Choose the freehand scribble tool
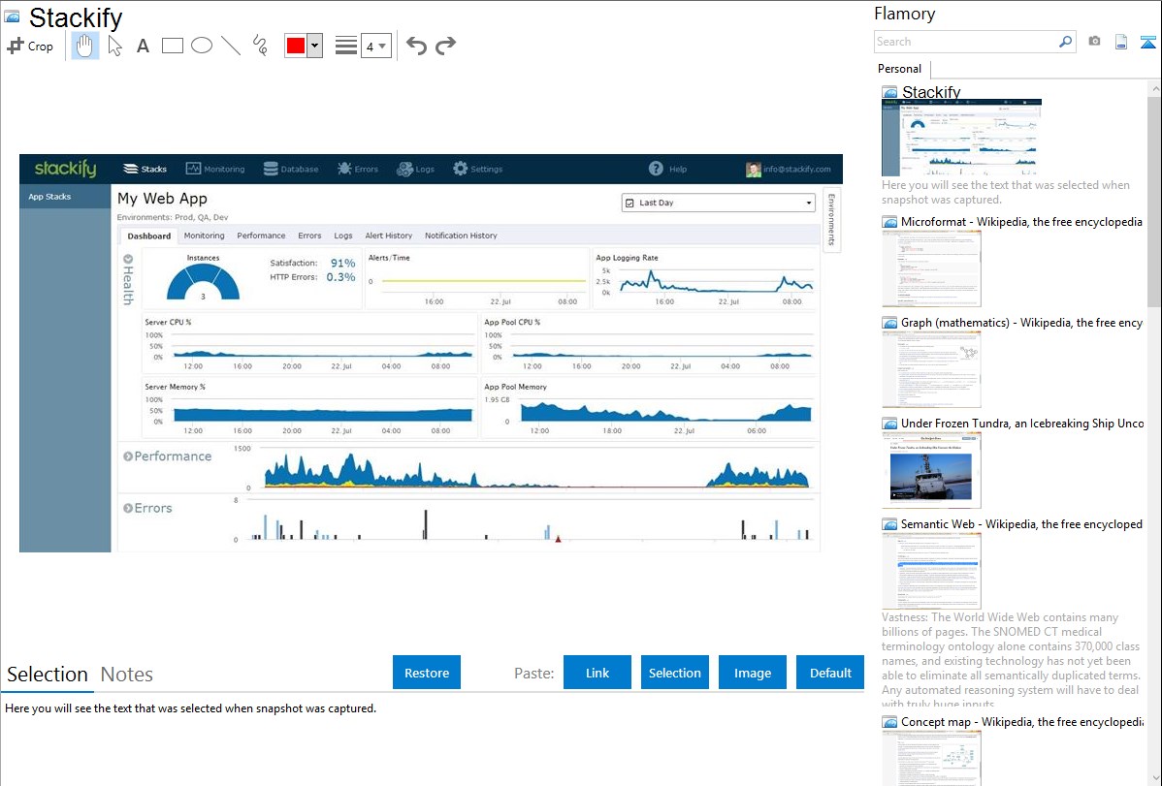Viewport: 1162px width, 786px height. (260, 46)
